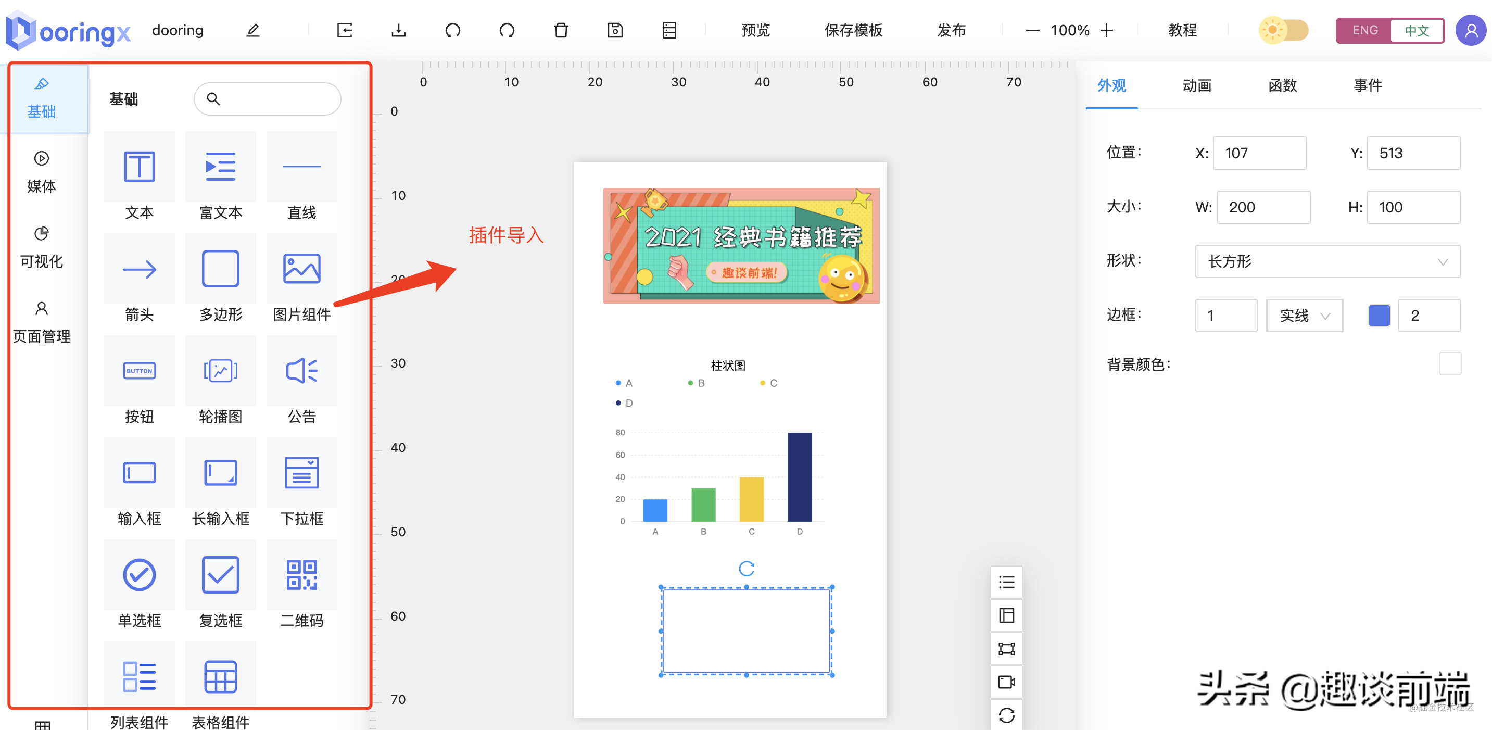The image size is (1492, 730).
Task: Click the undo arrow in the top toolbar
Action: pos(452,30)
